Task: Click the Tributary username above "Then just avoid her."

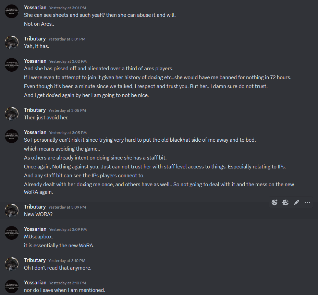Action: [35, 110]
